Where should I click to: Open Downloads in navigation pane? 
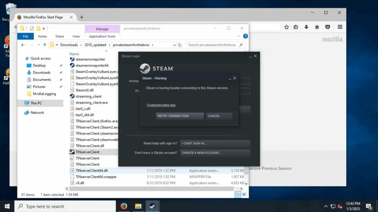41,72
